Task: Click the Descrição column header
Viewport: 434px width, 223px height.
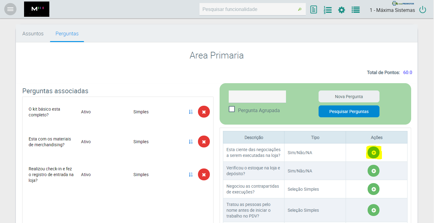Action: [254, 137]
